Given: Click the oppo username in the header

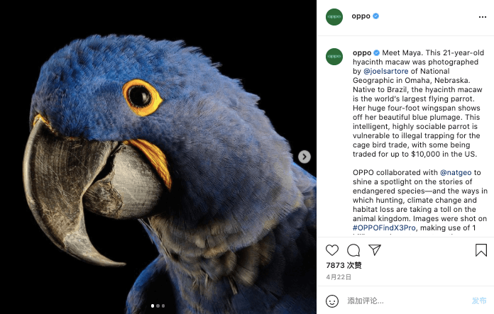Looking at the screenshot, I should (x=361, y=16).
